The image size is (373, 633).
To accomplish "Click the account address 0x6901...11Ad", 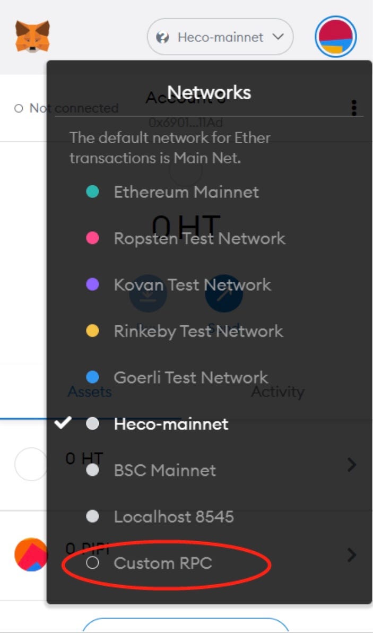I will (186, 122).
